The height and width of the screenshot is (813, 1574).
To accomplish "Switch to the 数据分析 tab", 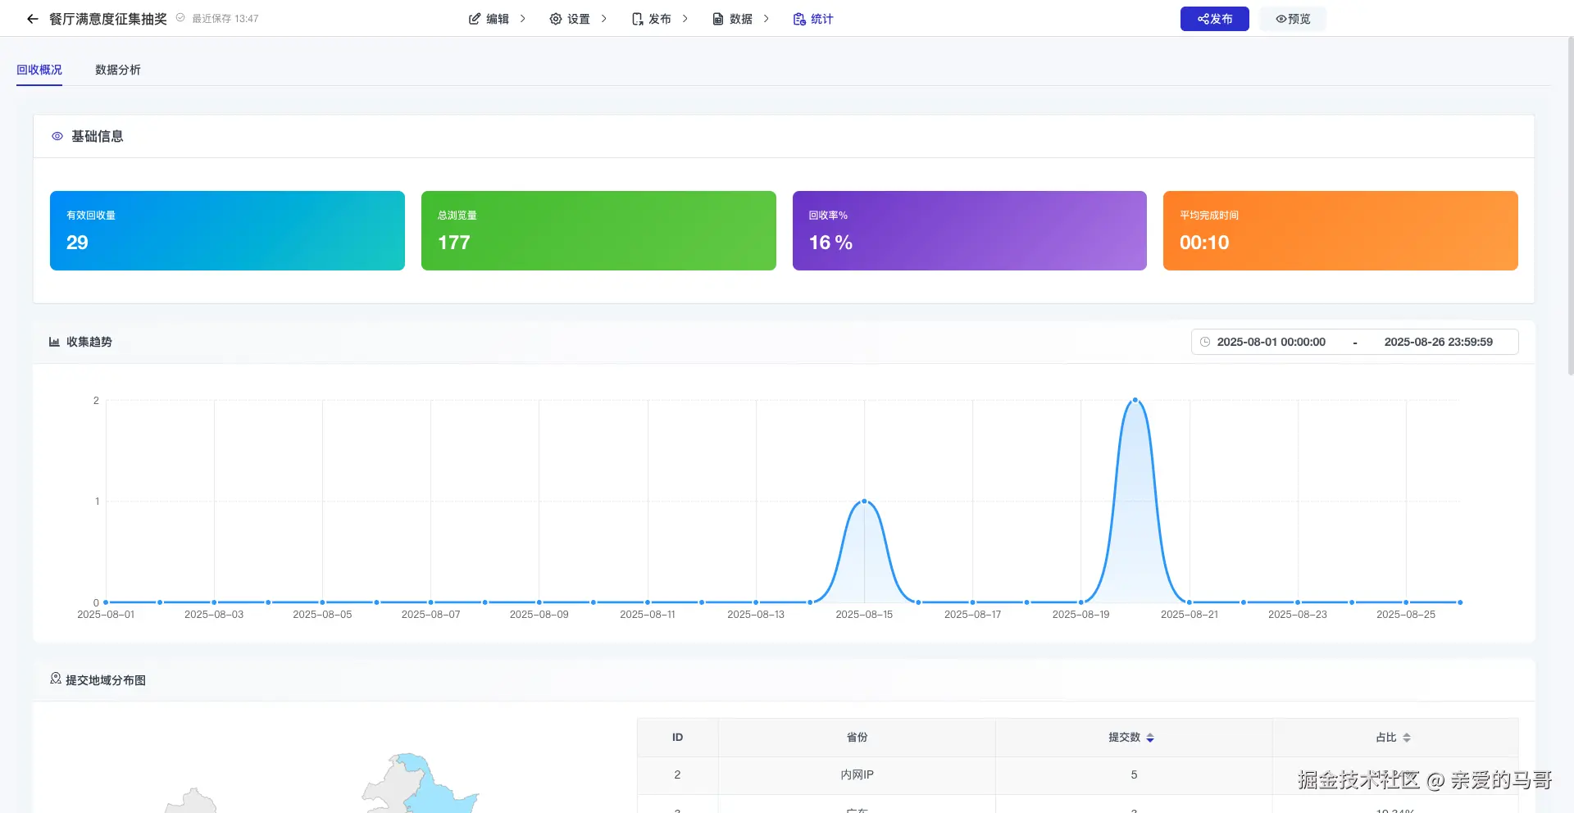I will (118, 70).
